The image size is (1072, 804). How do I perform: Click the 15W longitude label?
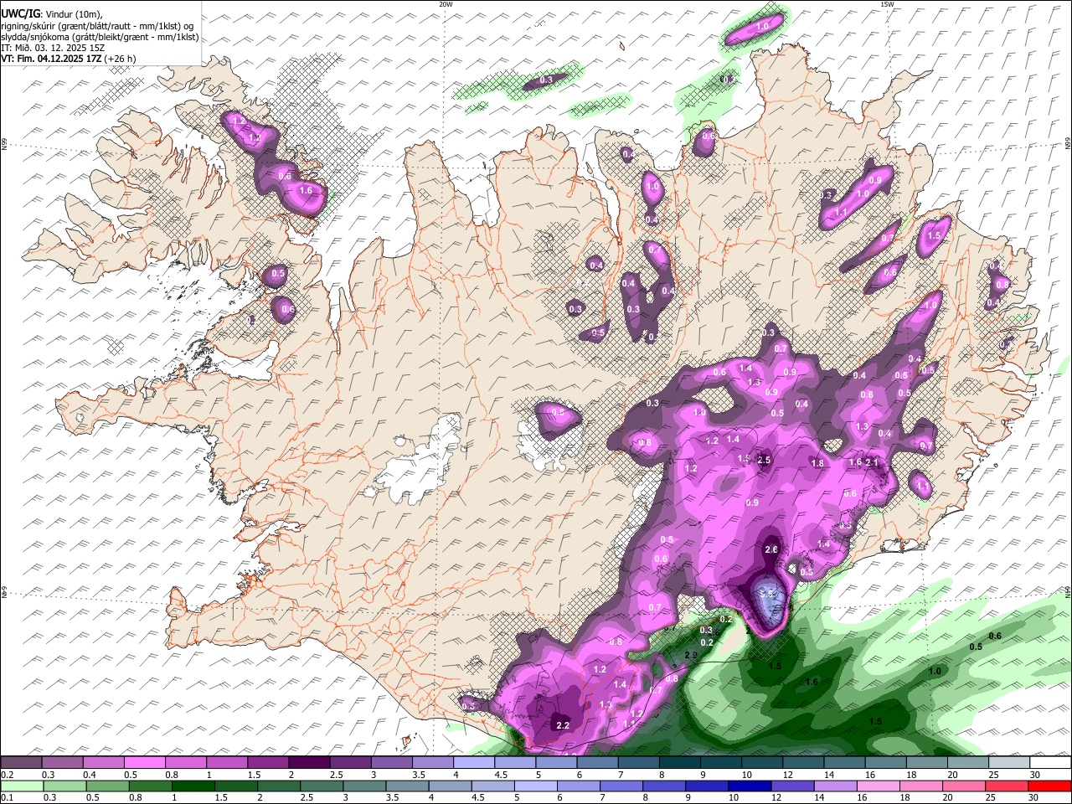886,4
